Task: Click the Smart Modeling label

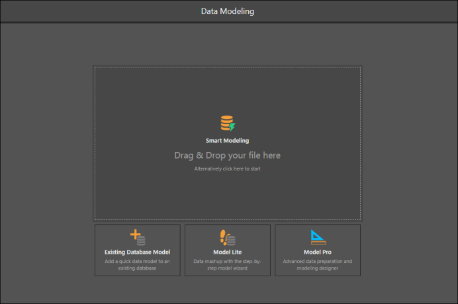Action: click(227, 141)
